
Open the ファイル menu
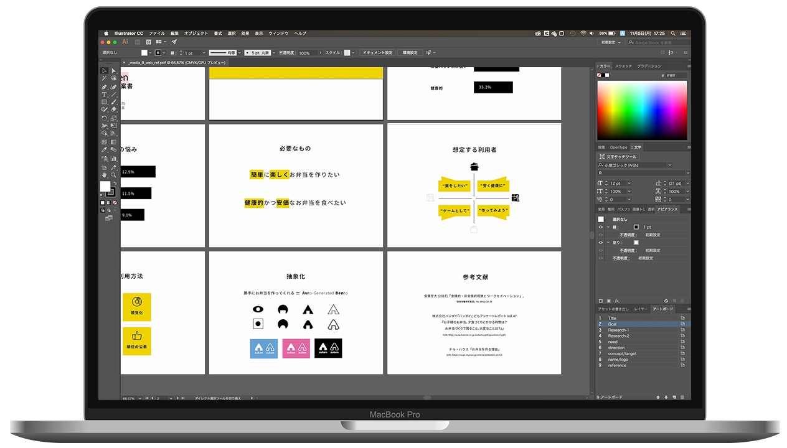pyautogui.click(x=157, y=33)
